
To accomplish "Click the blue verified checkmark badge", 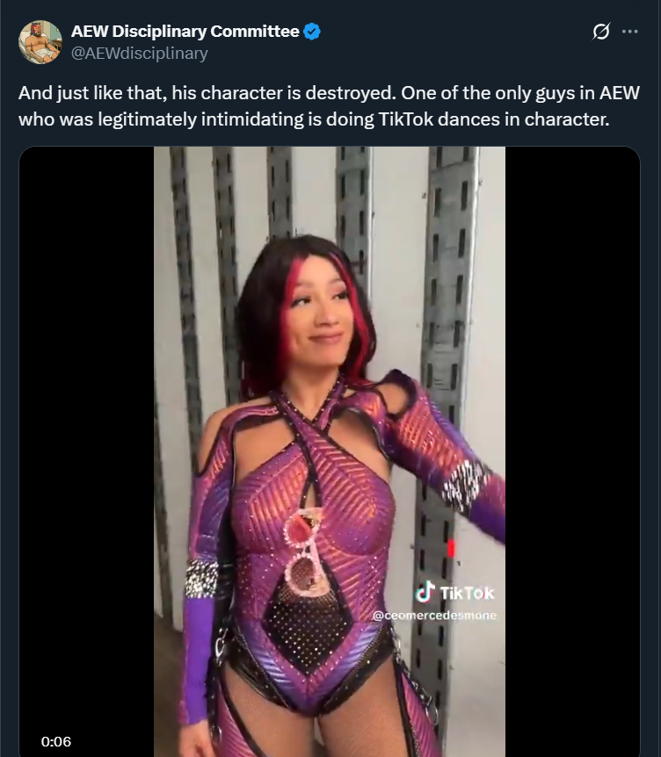I will coord(312,32).
